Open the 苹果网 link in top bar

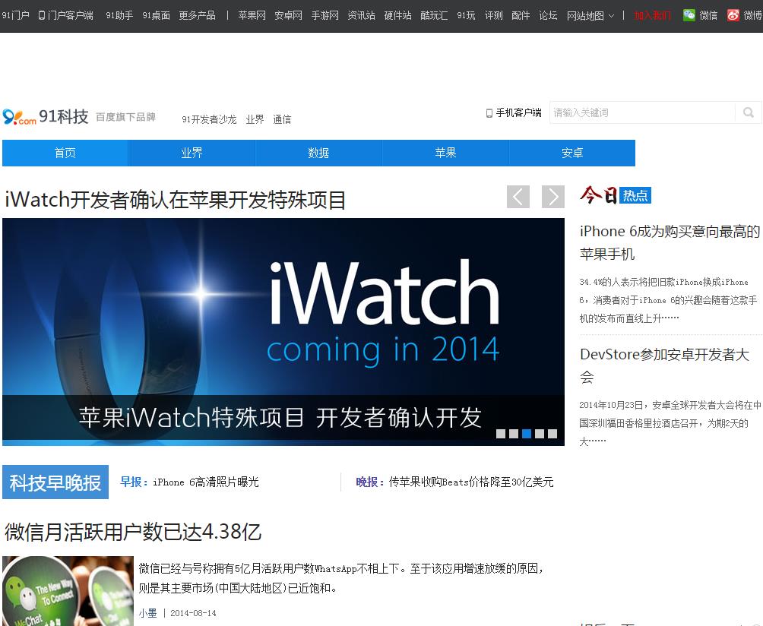(x=252, y=15)
